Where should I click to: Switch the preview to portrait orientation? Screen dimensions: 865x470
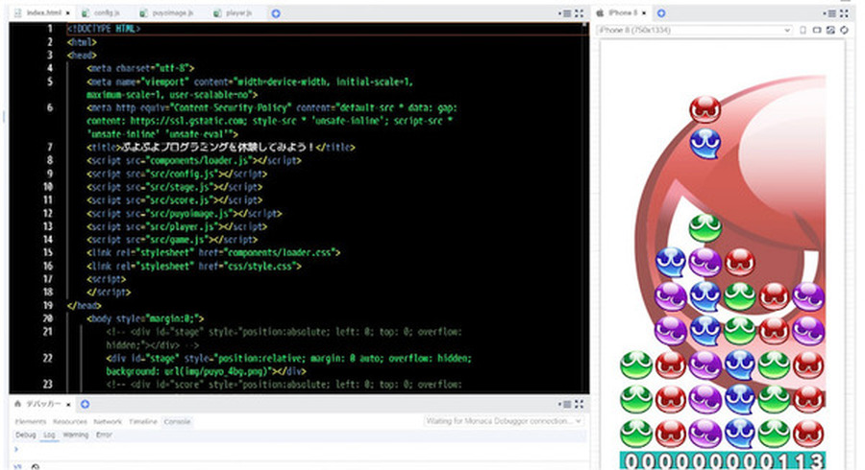coord(803,31)
